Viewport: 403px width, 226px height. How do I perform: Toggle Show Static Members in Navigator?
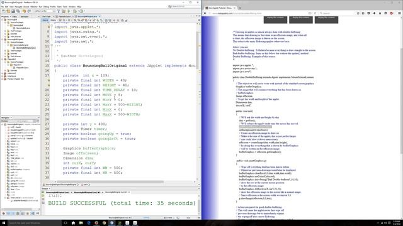(x=13, y=213)
